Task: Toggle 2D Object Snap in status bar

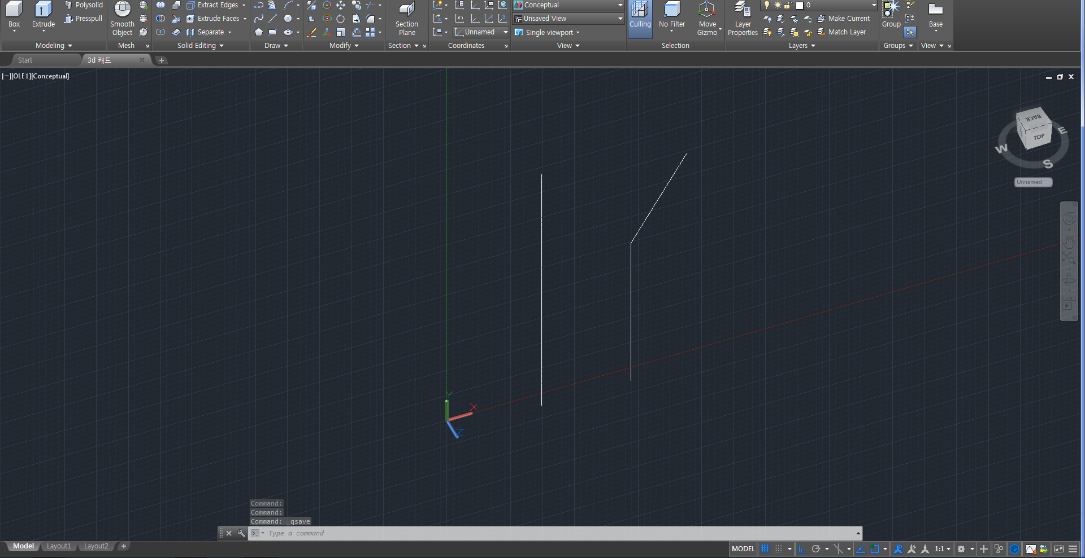Action: point(875,549)
